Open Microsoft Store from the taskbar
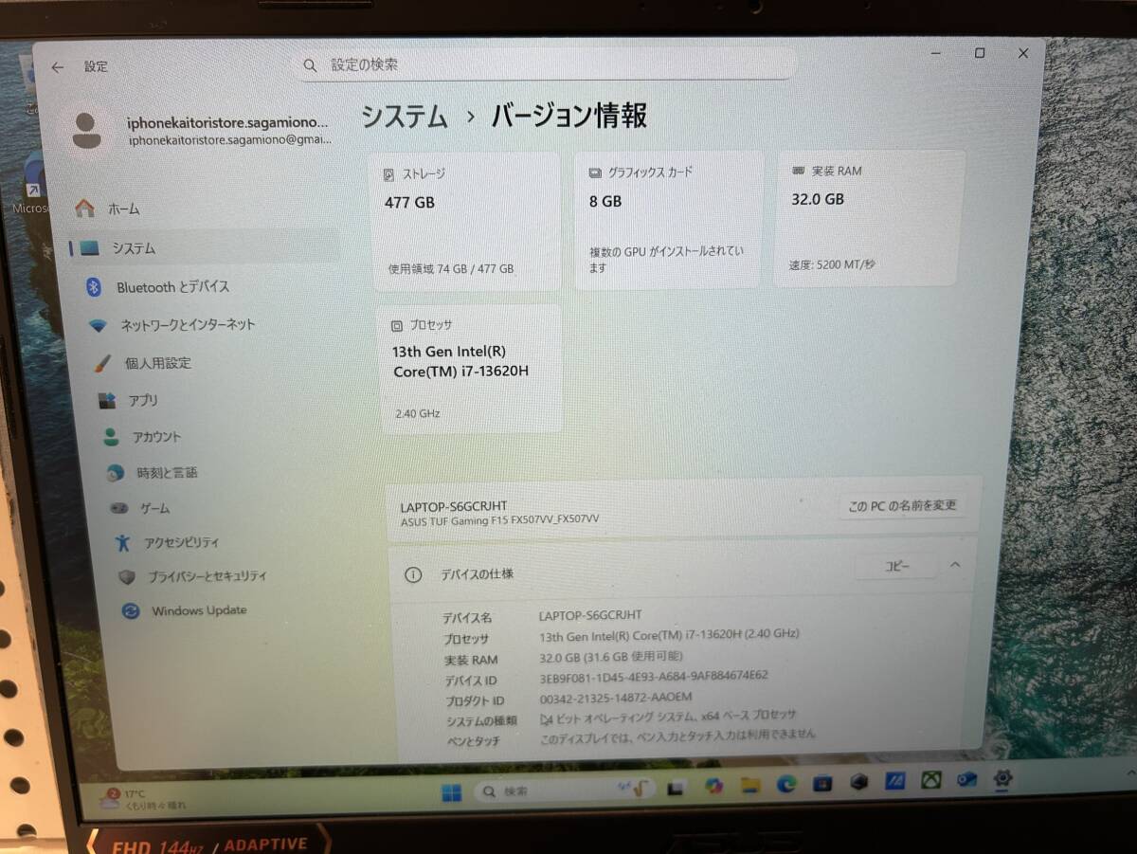Image resolution: width=1137 pixels, height=854 pixels. 822,783
